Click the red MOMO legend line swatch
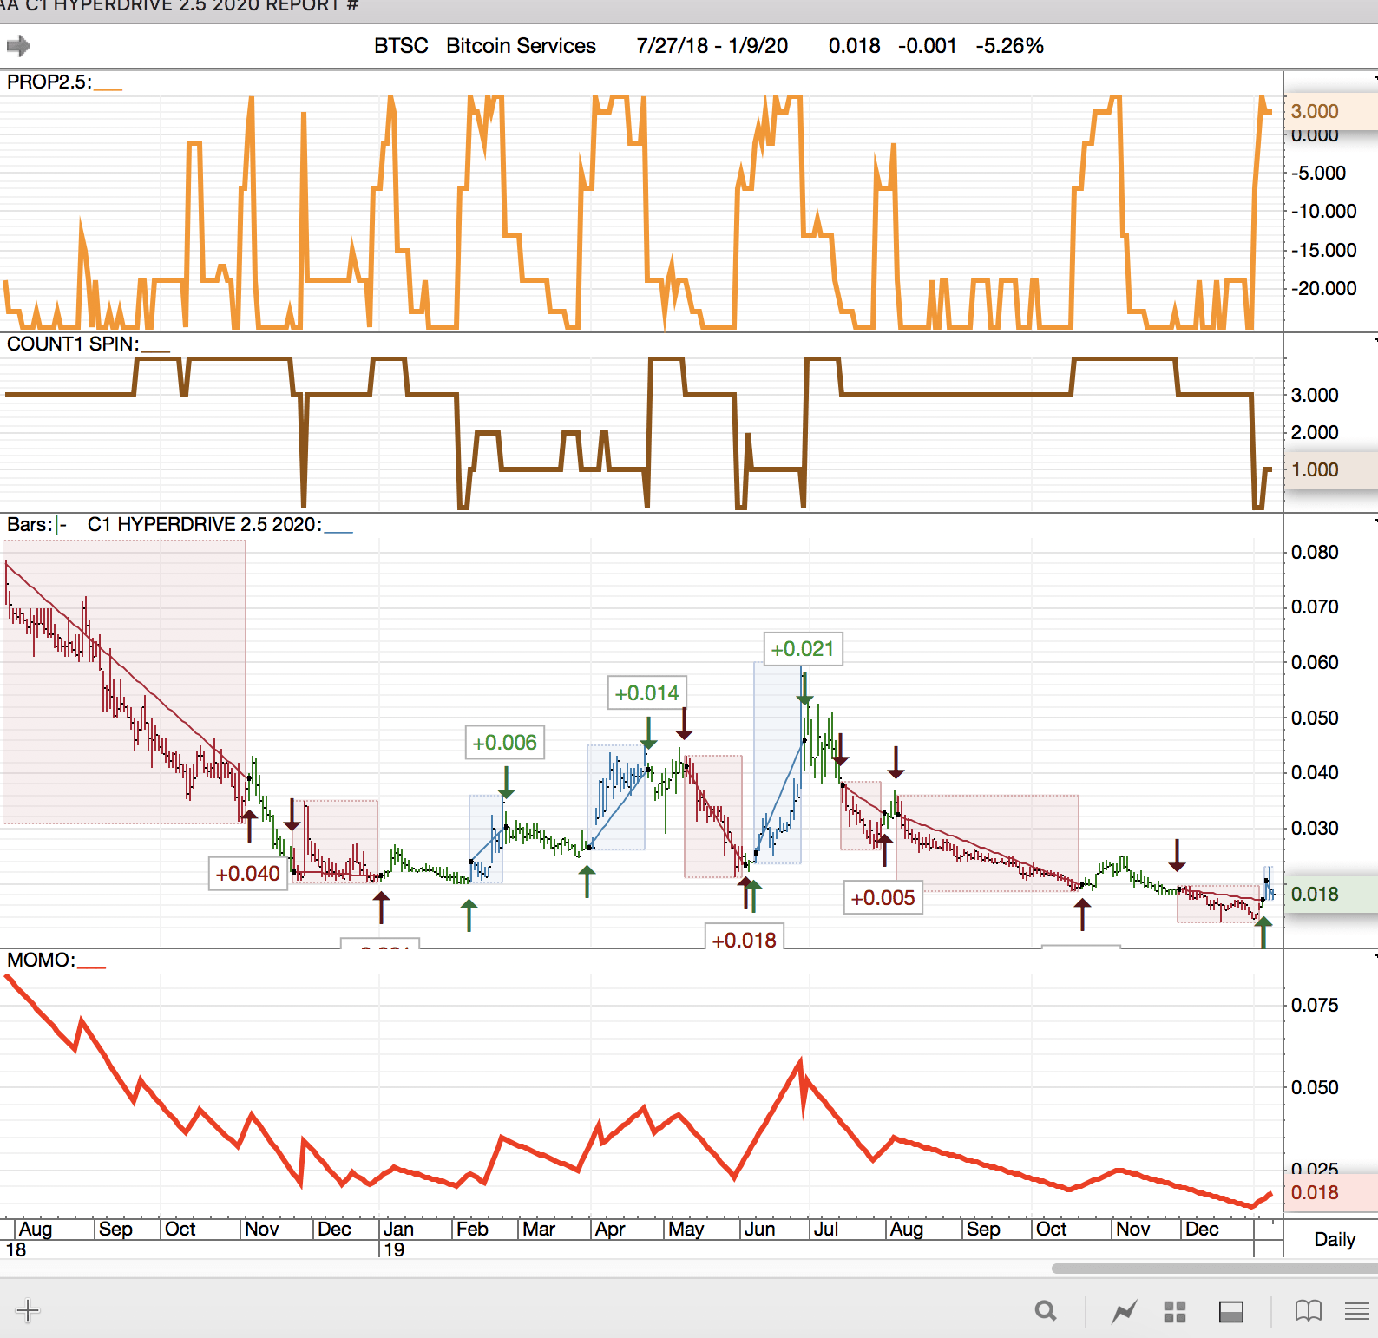 coord(92,967)
